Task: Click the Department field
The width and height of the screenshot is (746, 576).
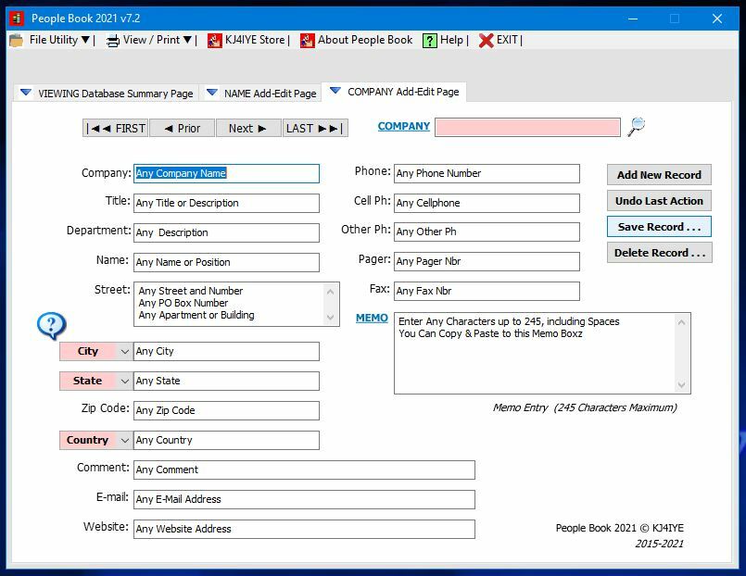Action: click(226, 232)
